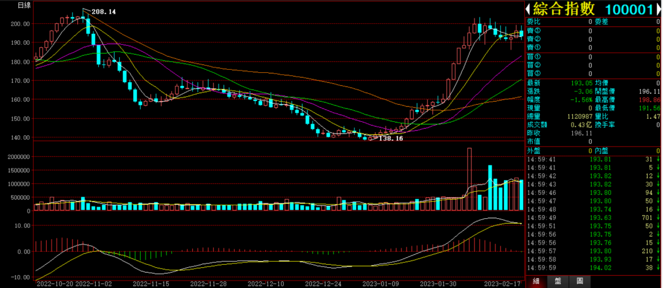Click the 綜合指數 index title

pyautogui.click(x=565, y=9)
